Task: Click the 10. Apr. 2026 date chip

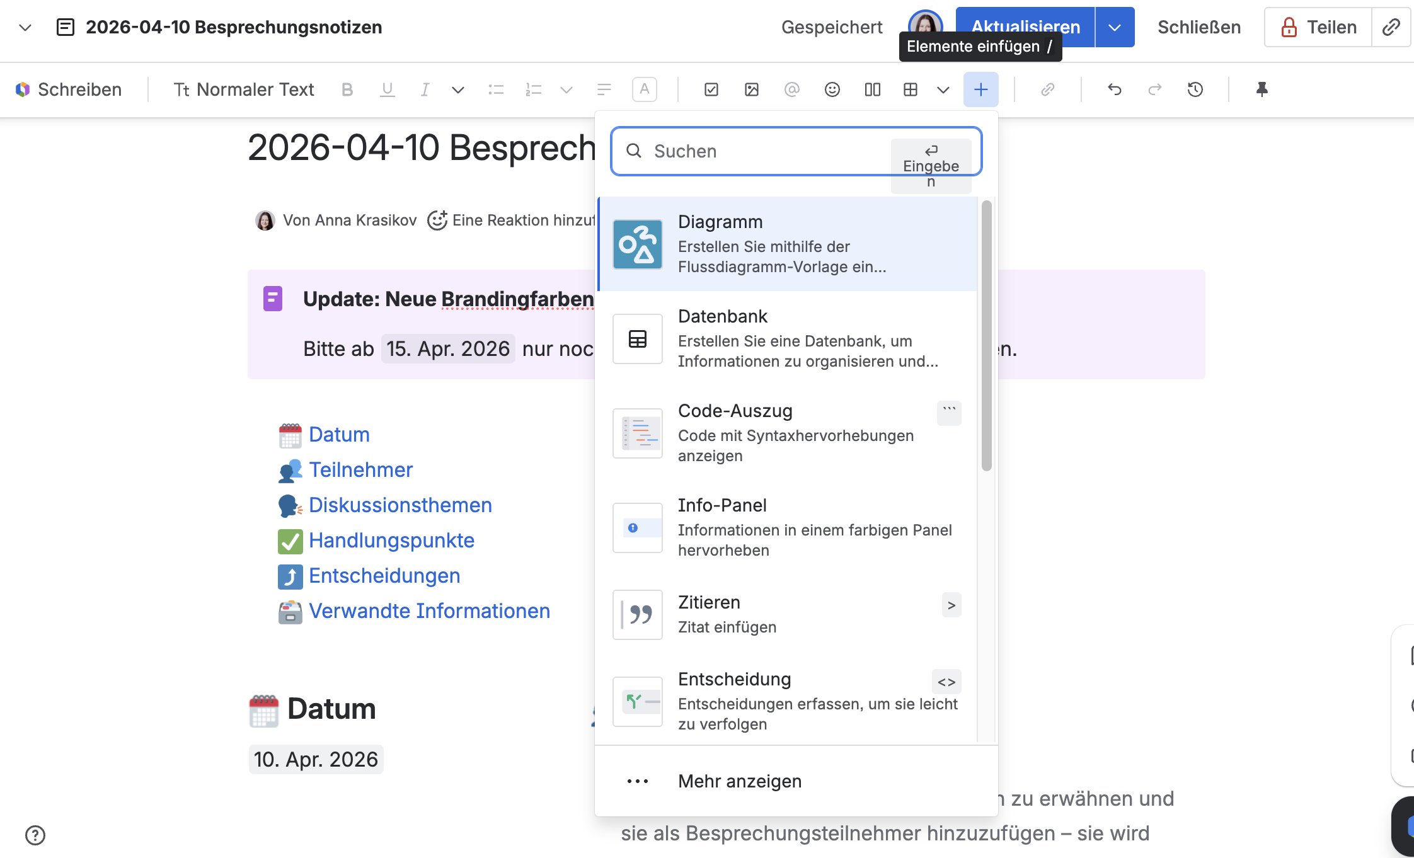Action: click(316, 759)
